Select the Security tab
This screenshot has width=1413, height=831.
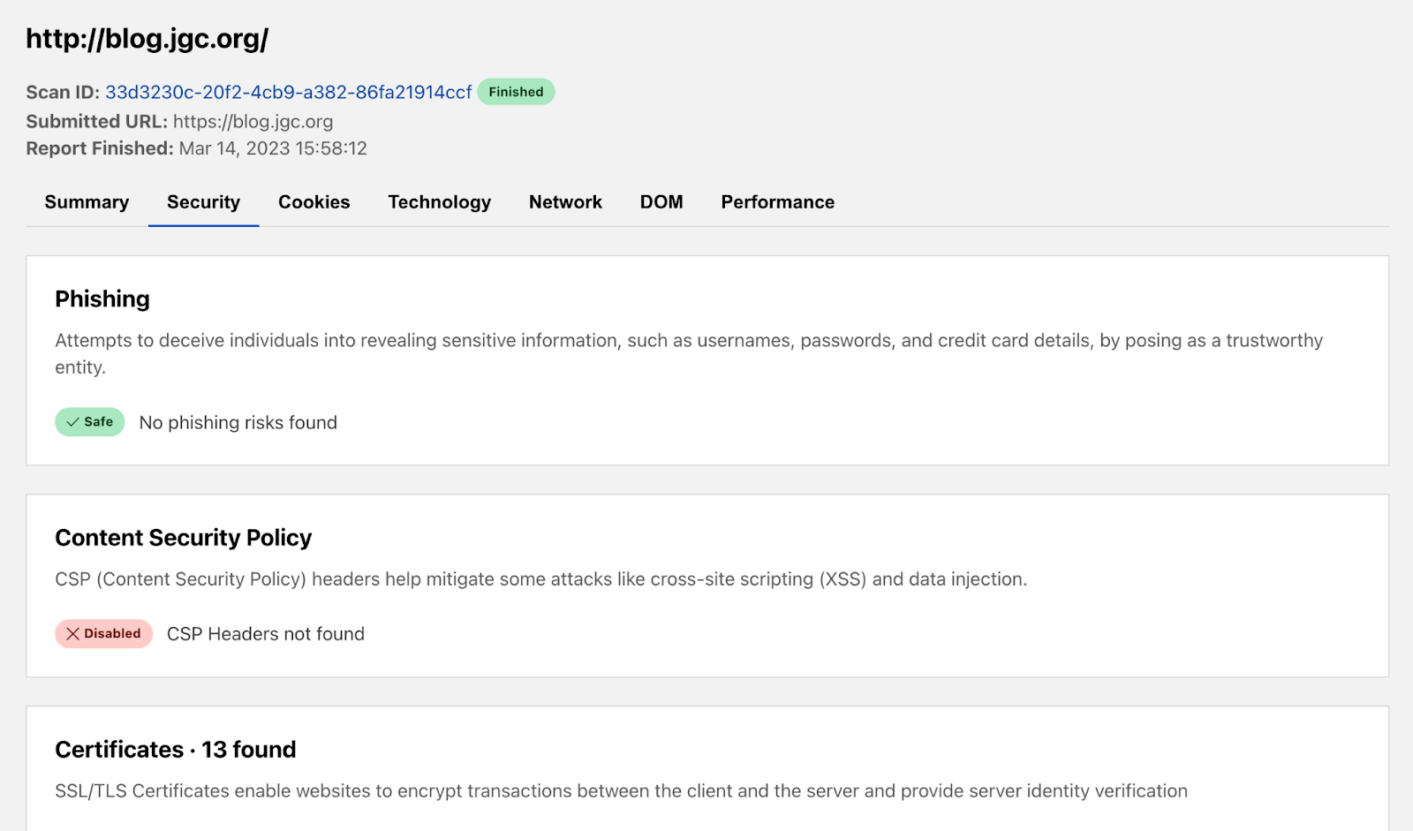coord(203,202)
